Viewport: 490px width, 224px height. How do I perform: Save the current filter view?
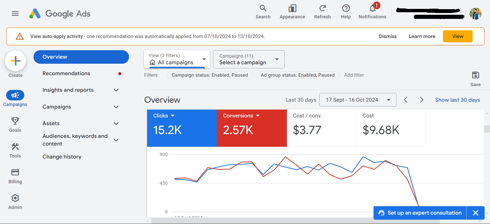tap(475, 79)
